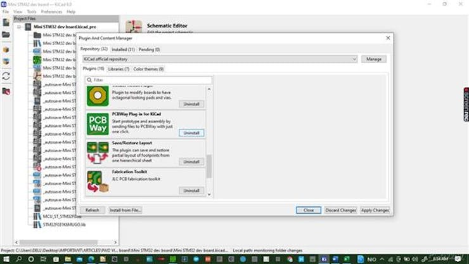Click the plugin list scrollbar thumb
Screen dimensions: 469x264
pos(209,166)
